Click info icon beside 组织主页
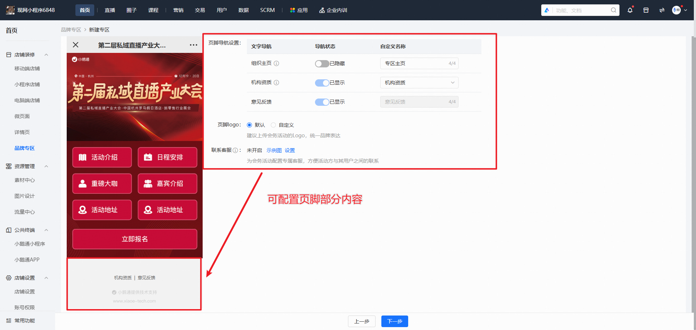The width and height of the screenshot is (696, 330). point(276,63)
